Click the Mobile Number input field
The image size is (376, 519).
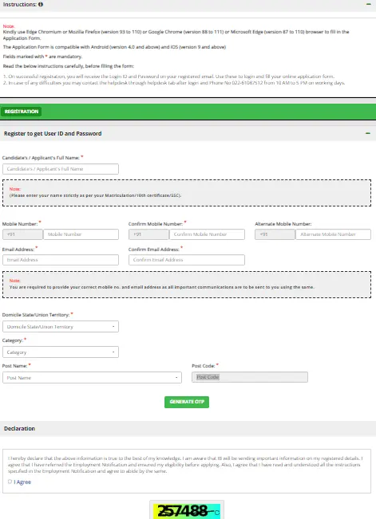click(81, 234)
